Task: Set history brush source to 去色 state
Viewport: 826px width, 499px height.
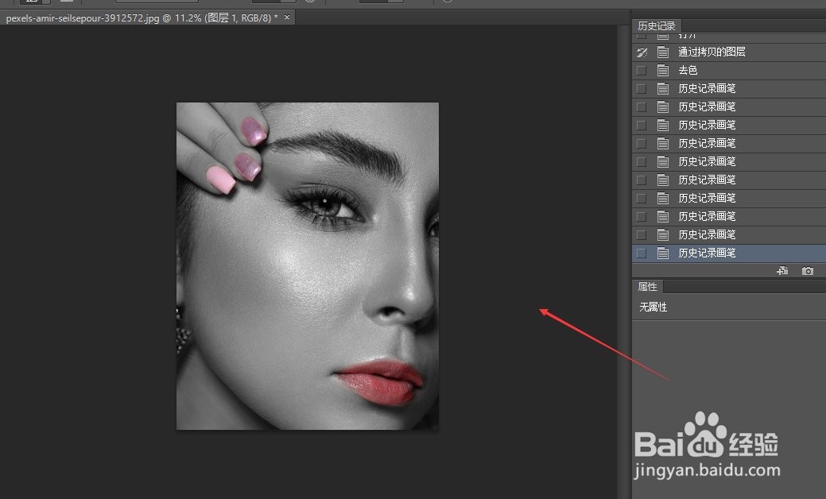Action: [x=642, y=71]
